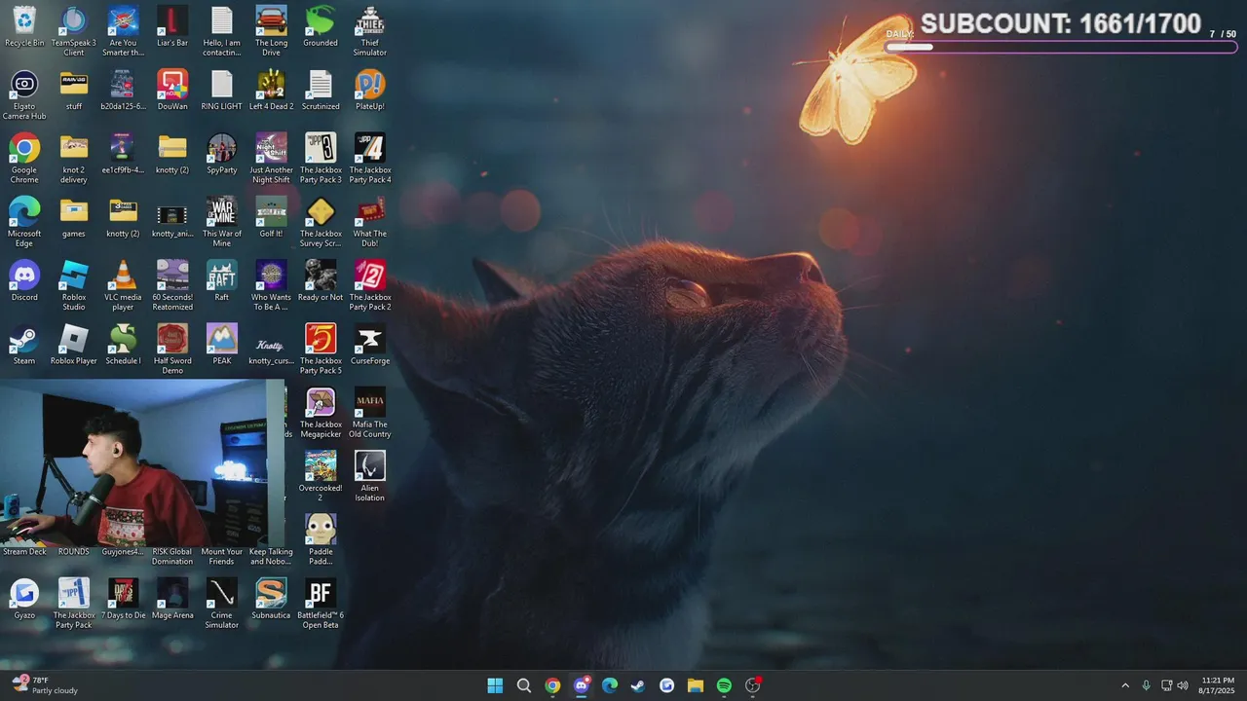The width and height of the screenshot is (1247, 701).
Task: Open File Explorer from the taskbar
Action: (x=696, y=685)
